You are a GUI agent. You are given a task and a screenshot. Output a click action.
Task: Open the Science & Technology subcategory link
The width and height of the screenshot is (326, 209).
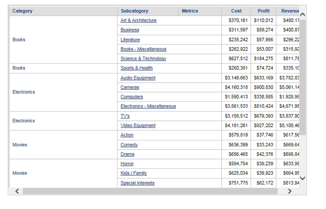pyautogui.click(x=143, y=59)
